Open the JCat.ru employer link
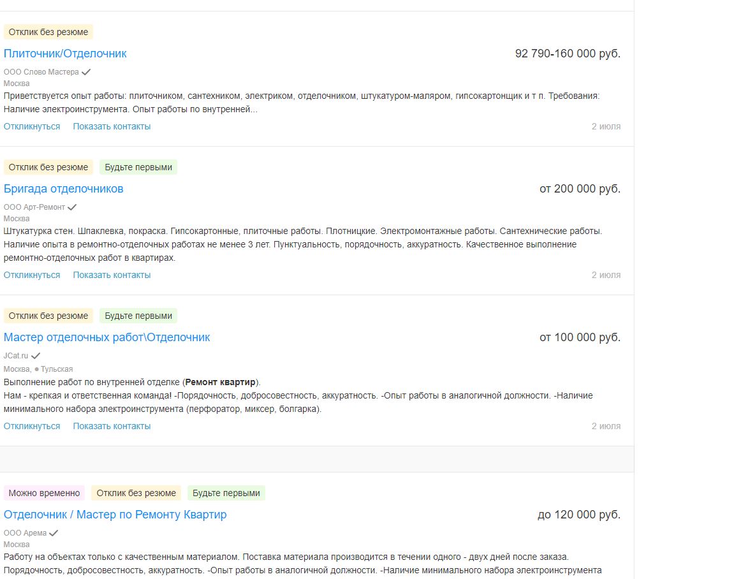This screenshot has width=741, height=579. coord(16,356)
